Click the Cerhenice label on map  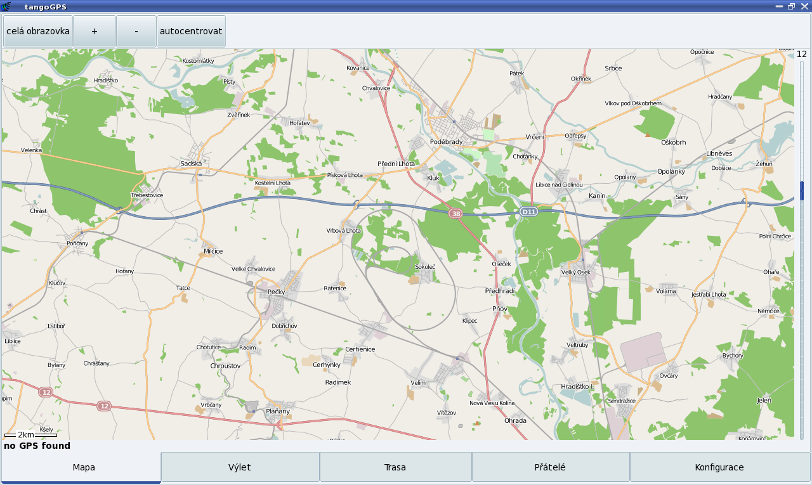360,349
